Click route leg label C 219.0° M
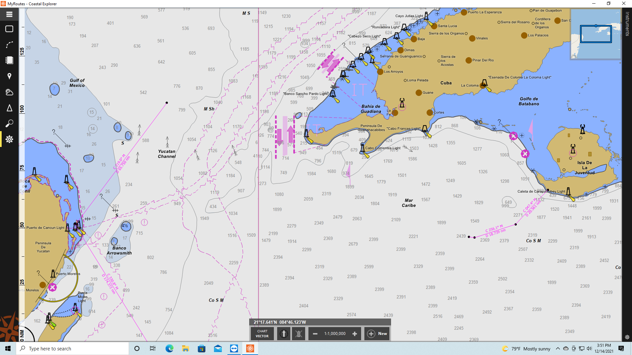 pos(119,161)
